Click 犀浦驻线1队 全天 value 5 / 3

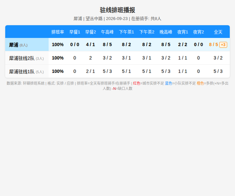[x=218, y=71]
